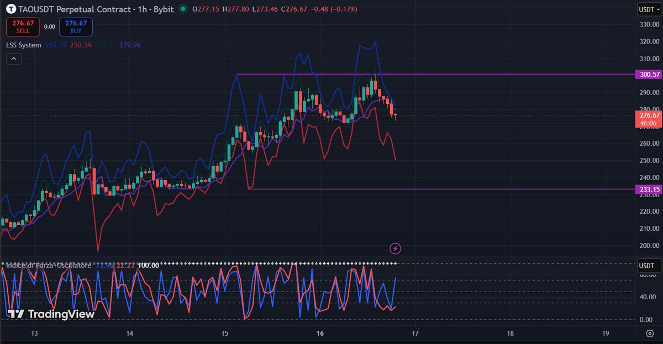Click the 330.00 price scale label

coord(649,25)
